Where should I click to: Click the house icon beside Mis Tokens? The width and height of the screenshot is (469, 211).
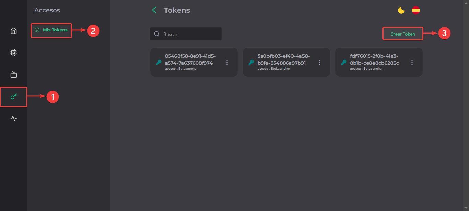click(37, 30)
